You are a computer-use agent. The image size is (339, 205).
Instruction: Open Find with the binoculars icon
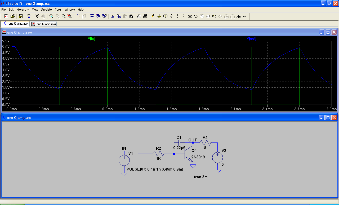131,16
